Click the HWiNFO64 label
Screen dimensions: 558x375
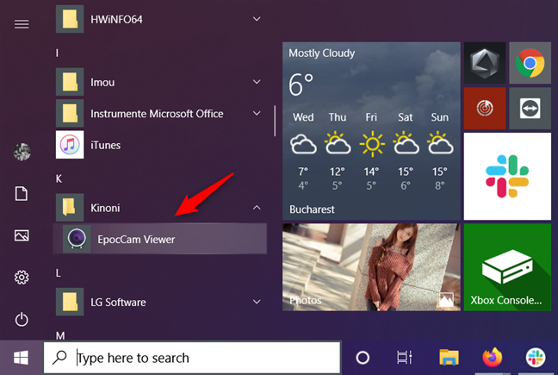116,19
